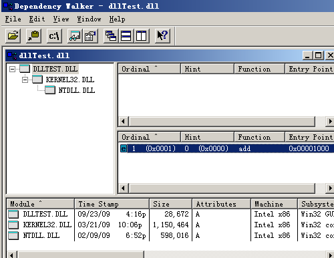Click right arrow of imports list scrollbar
334x258 pixels.
pos(330,122)
